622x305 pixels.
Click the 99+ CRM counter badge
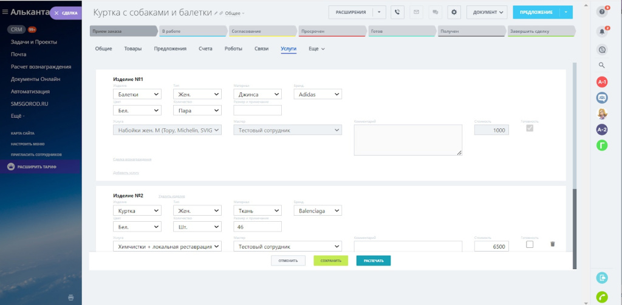32,30
